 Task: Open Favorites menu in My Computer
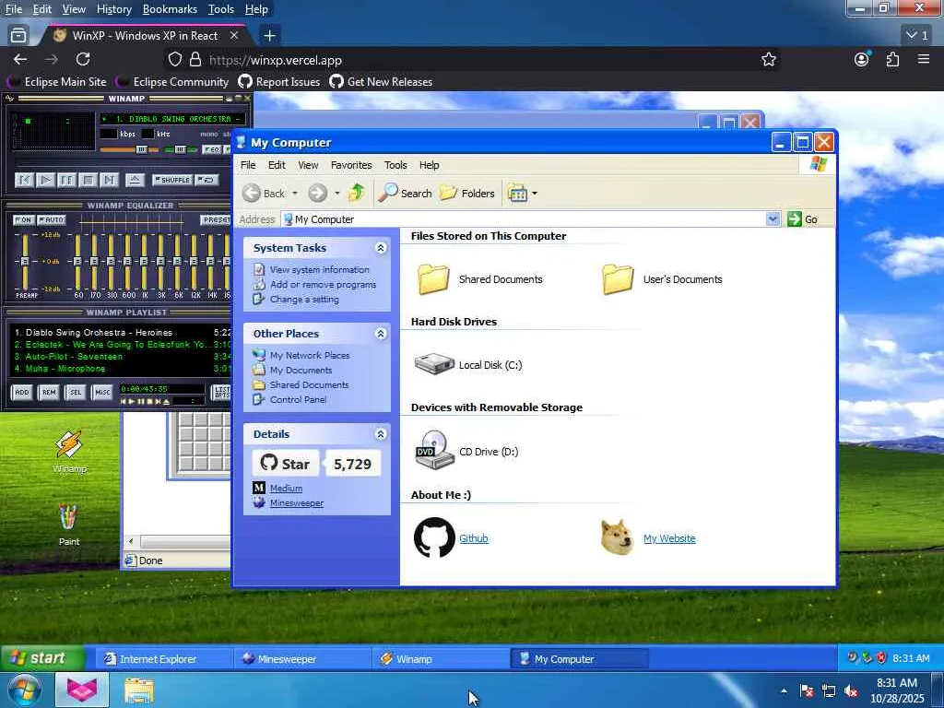(351, 165)
